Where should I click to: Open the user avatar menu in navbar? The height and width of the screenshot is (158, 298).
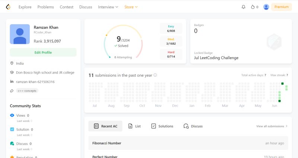(266, 7)
